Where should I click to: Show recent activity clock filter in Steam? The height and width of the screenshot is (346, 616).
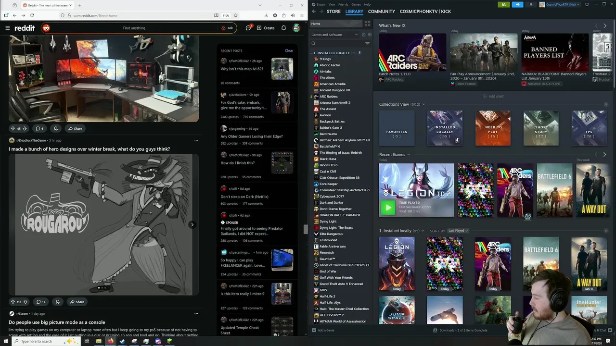coord(363,35)
